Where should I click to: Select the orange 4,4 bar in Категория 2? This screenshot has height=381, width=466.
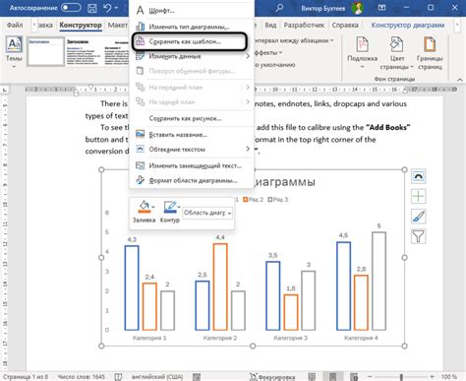click(x=220, y=286)
